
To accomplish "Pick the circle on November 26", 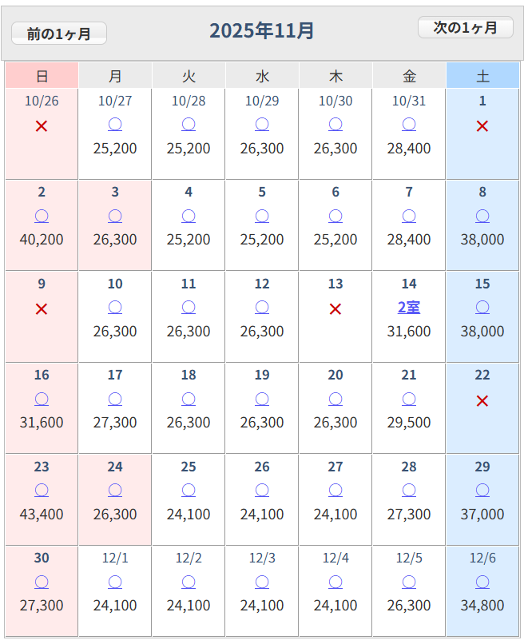I will point(262,491).
